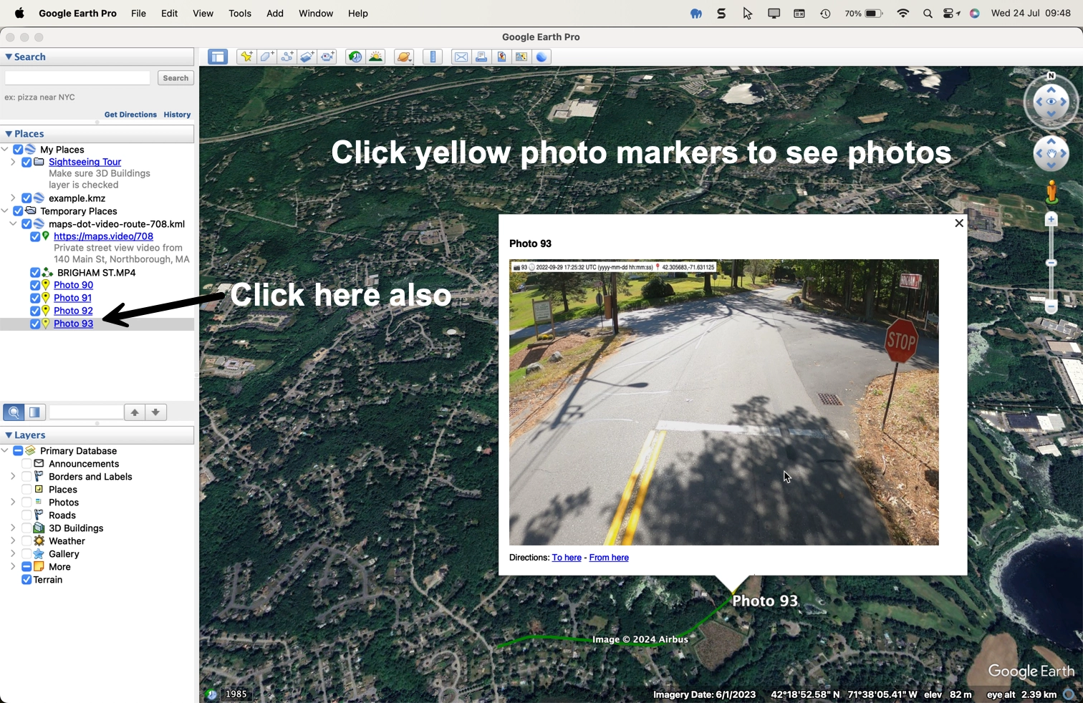Screen dimensions: 1083x703
Task: Expand the Sightseeing Tour folder
Action: 13,163
